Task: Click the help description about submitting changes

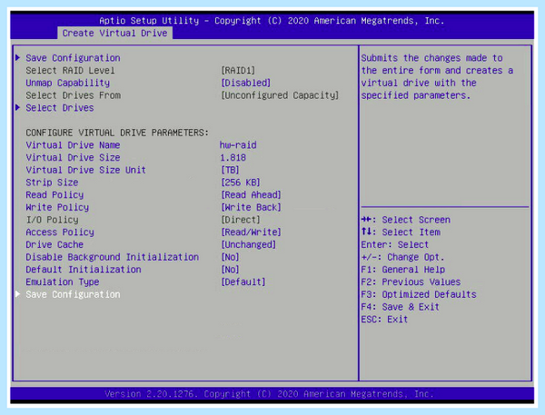Action: [x=437, y=76]
